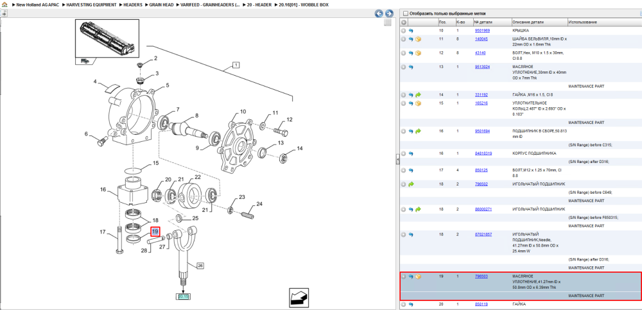Screen dimensions: 642x310
Task: Add part 850119 using its plus icon
Action: pos(404,305)
